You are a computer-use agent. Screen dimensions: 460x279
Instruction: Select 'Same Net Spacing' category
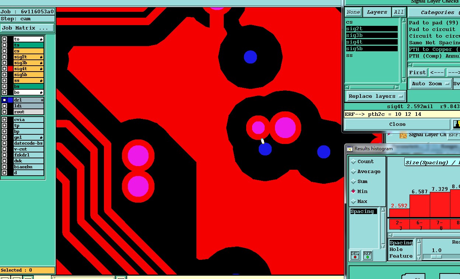tap(434, 42)
